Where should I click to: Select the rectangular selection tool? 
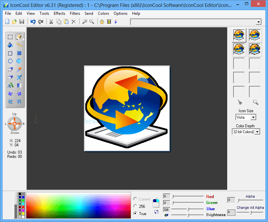point(10,37)
